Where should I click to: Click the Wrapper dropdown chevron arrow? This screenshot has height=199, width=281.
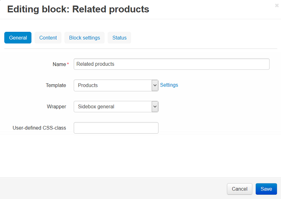click(x=155, y=107)
